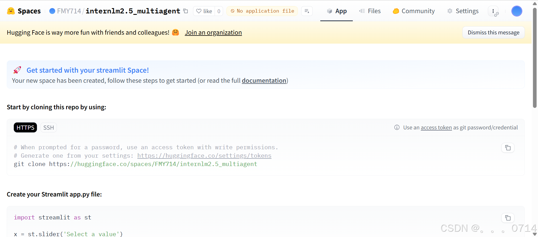
Task: Open the user avatar menu
Action: coord(517,11)
